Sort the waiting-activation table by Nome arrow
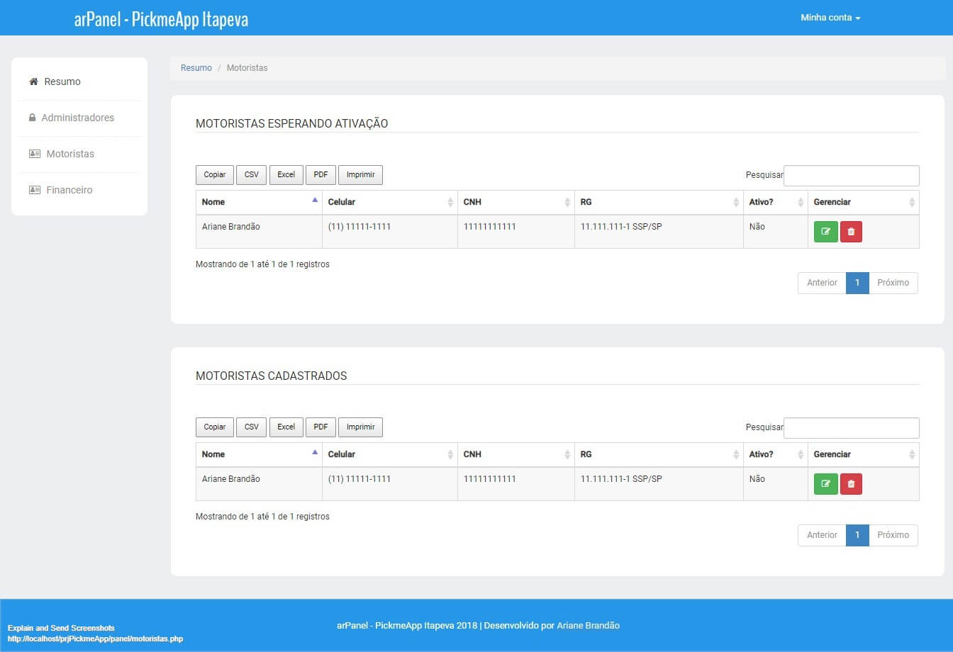The height and width of the screenshot is (652, 953). [x=315, y=200]
